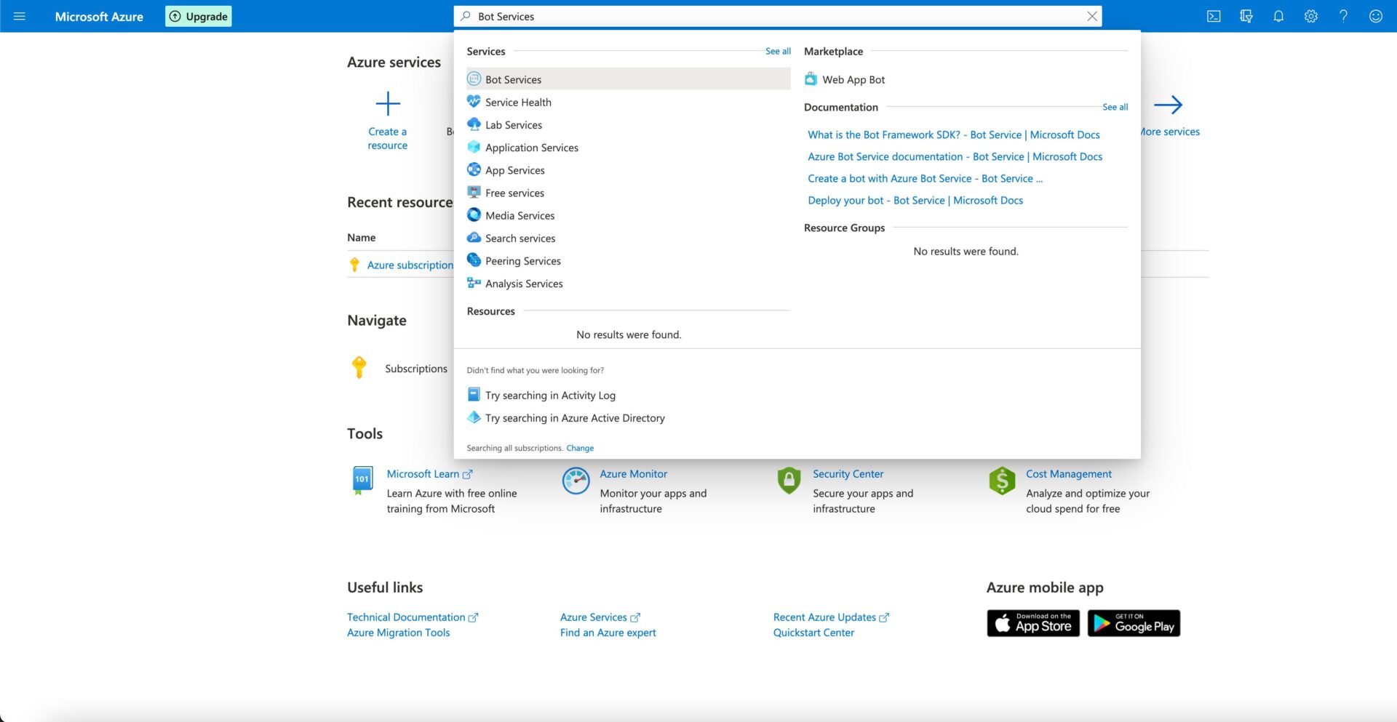Open Azure Monitor tool
The image size is (1397, 722).
tap(633, 473)
